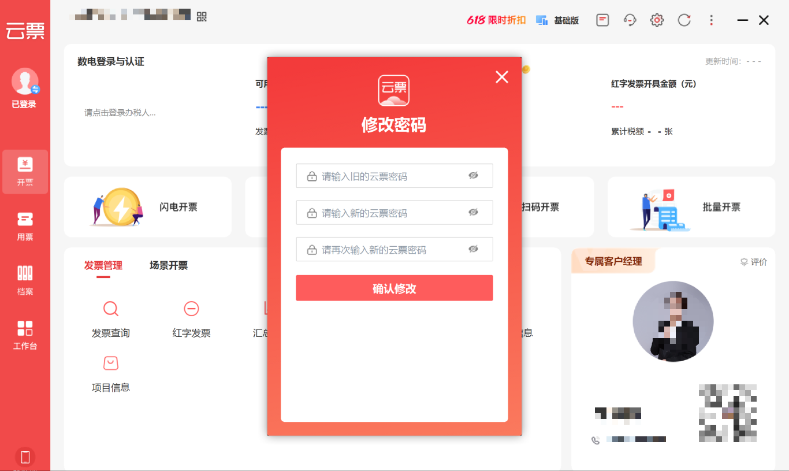Close the 修改密码 dialog

pos(502,77)
